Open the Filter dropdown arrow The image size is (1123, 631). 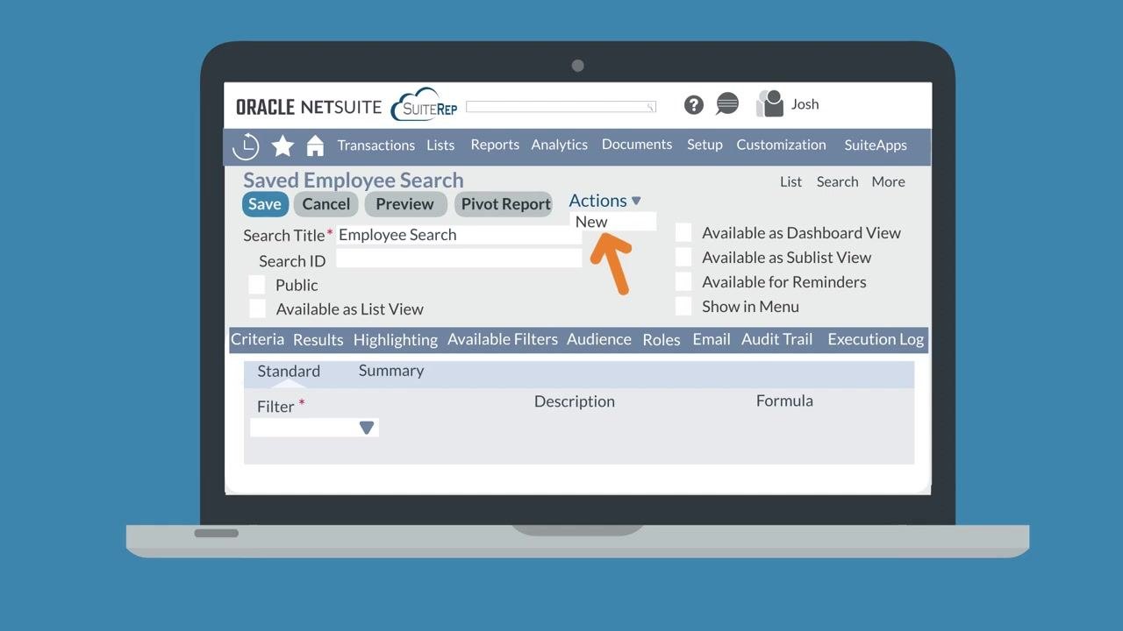[x=367, y=428]
